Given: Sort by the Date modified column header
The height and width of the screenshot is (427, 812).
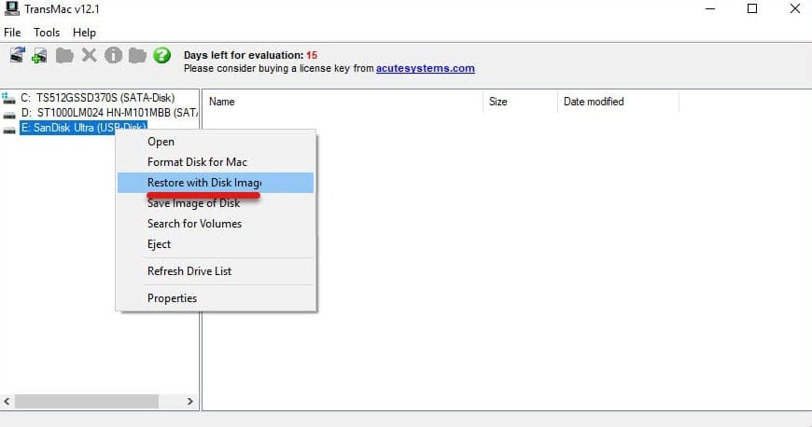Looking at the screenshot, I should point(618,102).
